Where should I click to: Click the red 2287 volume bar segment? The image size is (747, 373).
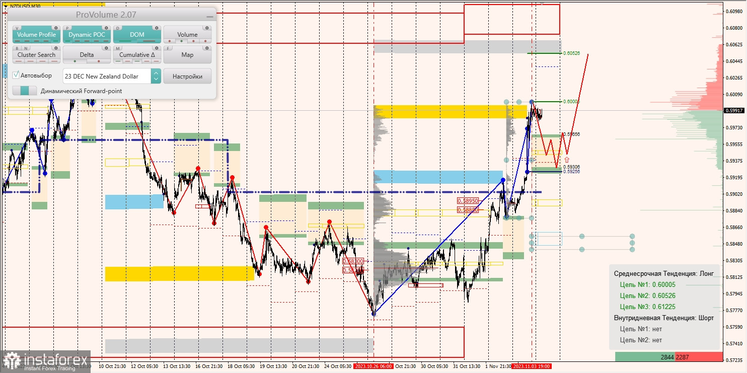click(699, 356)
